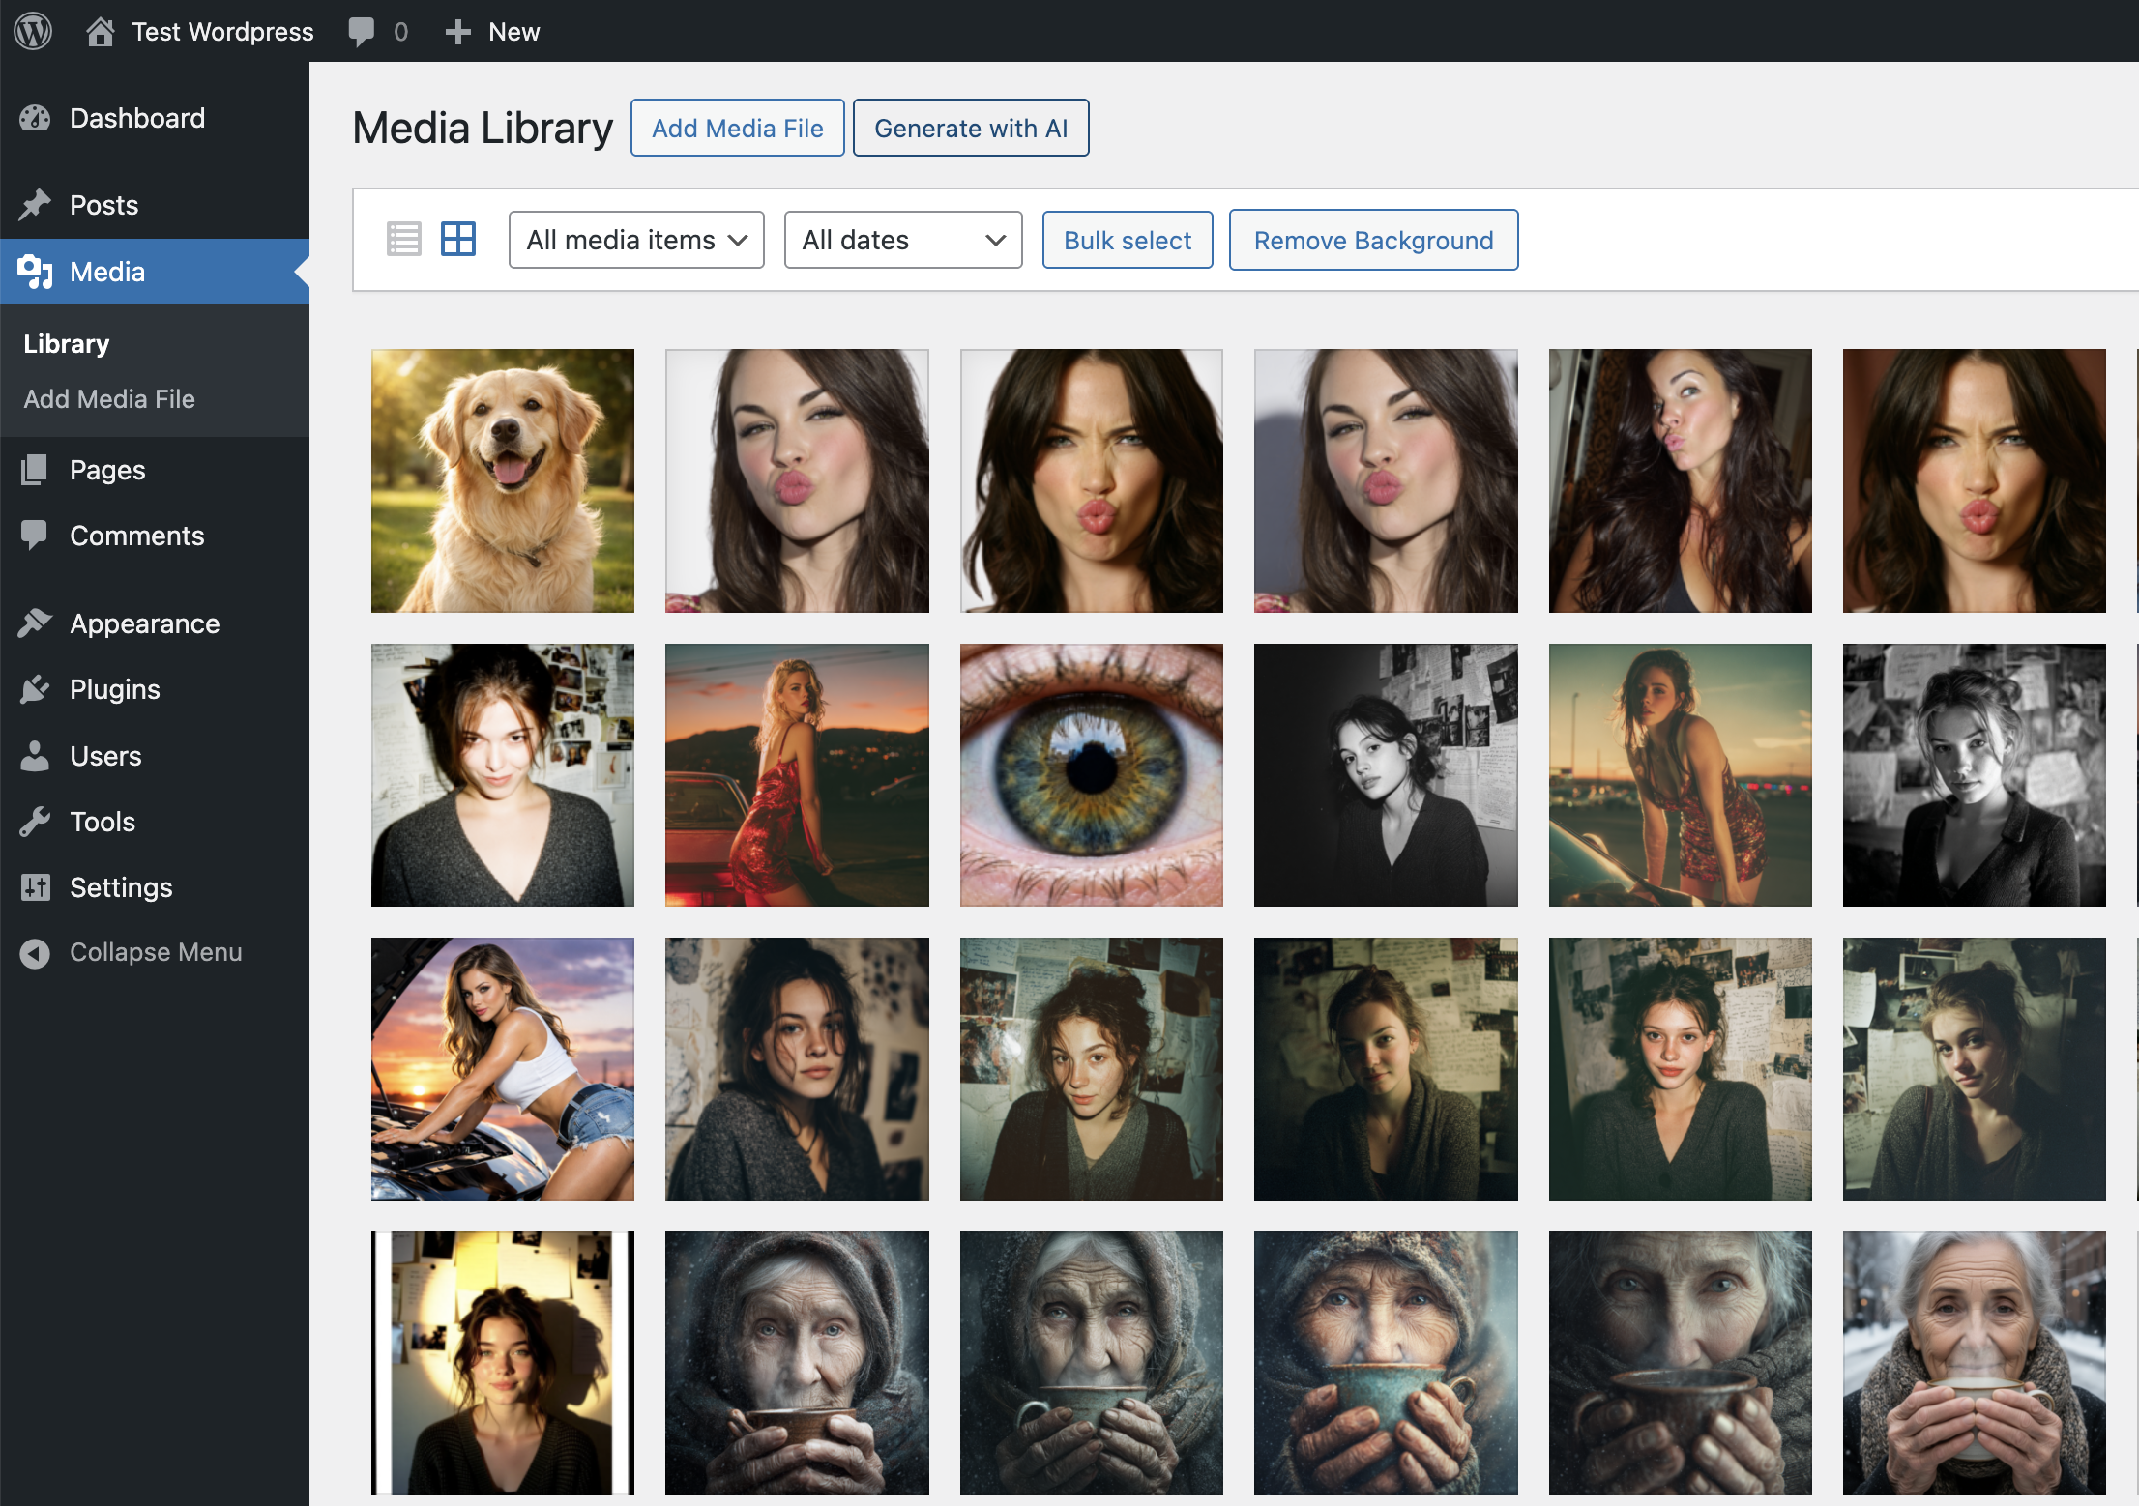The height and width of the screenshot is (1506, 2139).
Task: Open comments via the speech bubble icon
Action: click(x=362, y=31)
